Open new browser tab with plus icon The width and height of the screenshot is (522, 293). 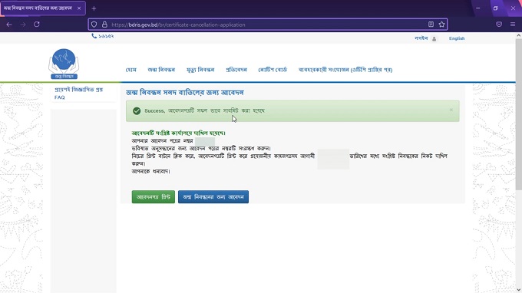[94, 8]
